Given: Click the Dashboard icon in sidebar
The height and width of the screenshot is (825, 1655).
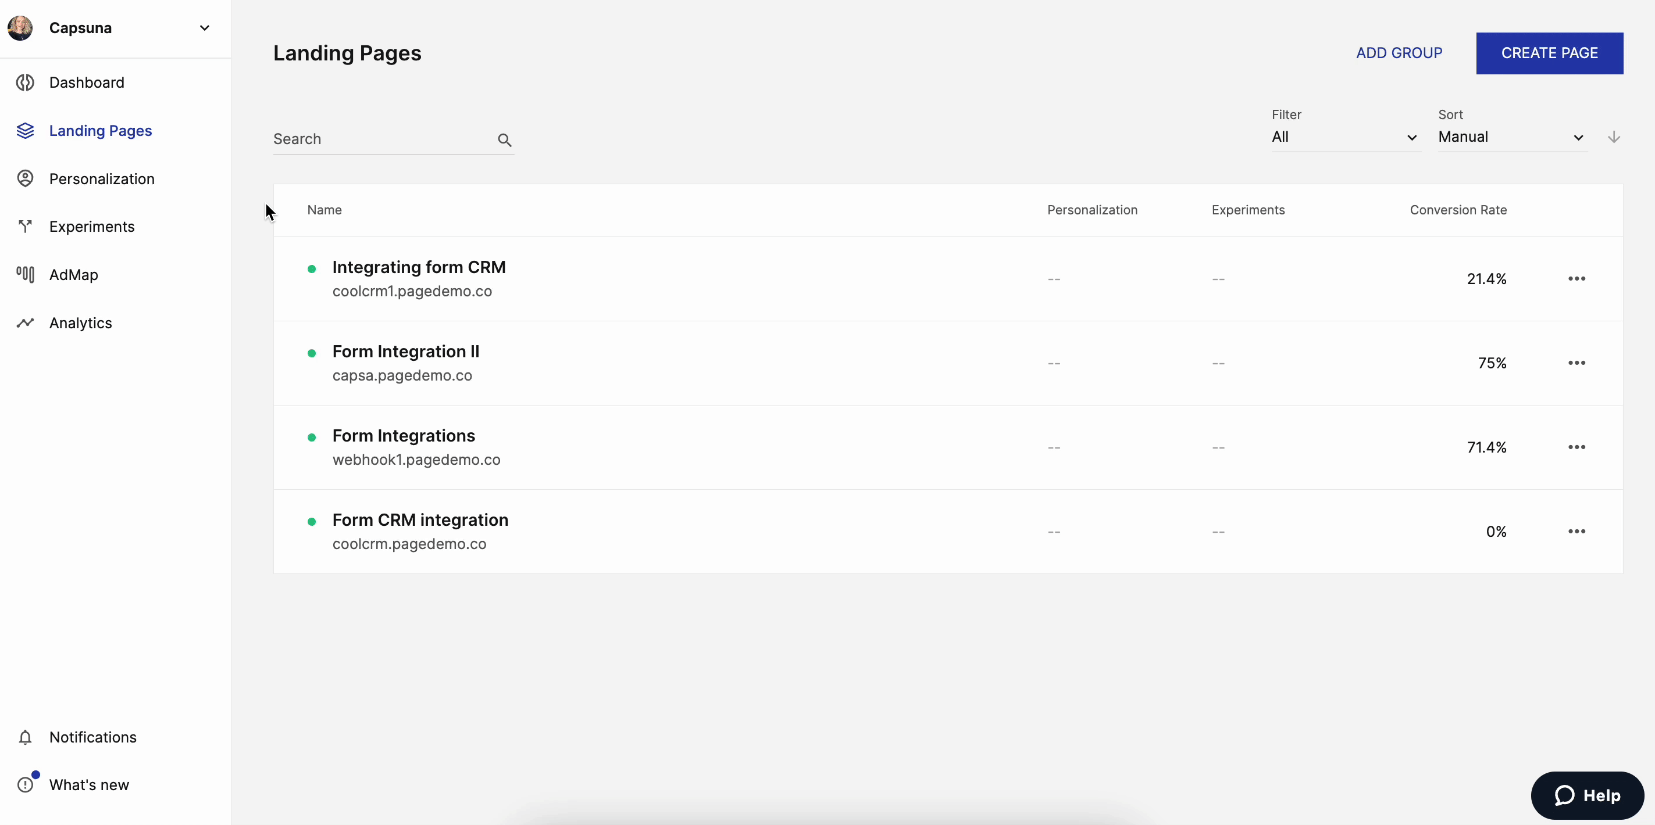Looking at the screenshot, I should click(x=25, y=82).
